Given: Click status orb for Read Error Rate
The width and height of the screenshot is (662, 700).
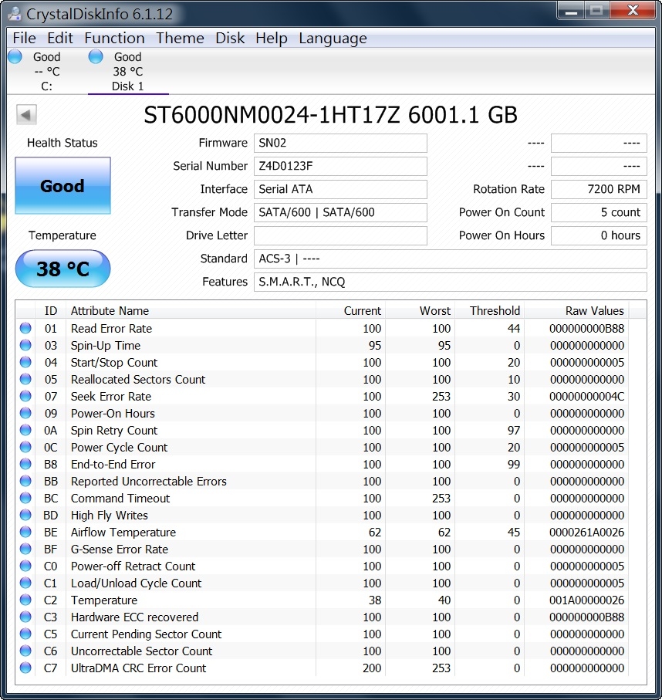Looking at the screenshot, I should pyautogui.click(x=25, y=328).
